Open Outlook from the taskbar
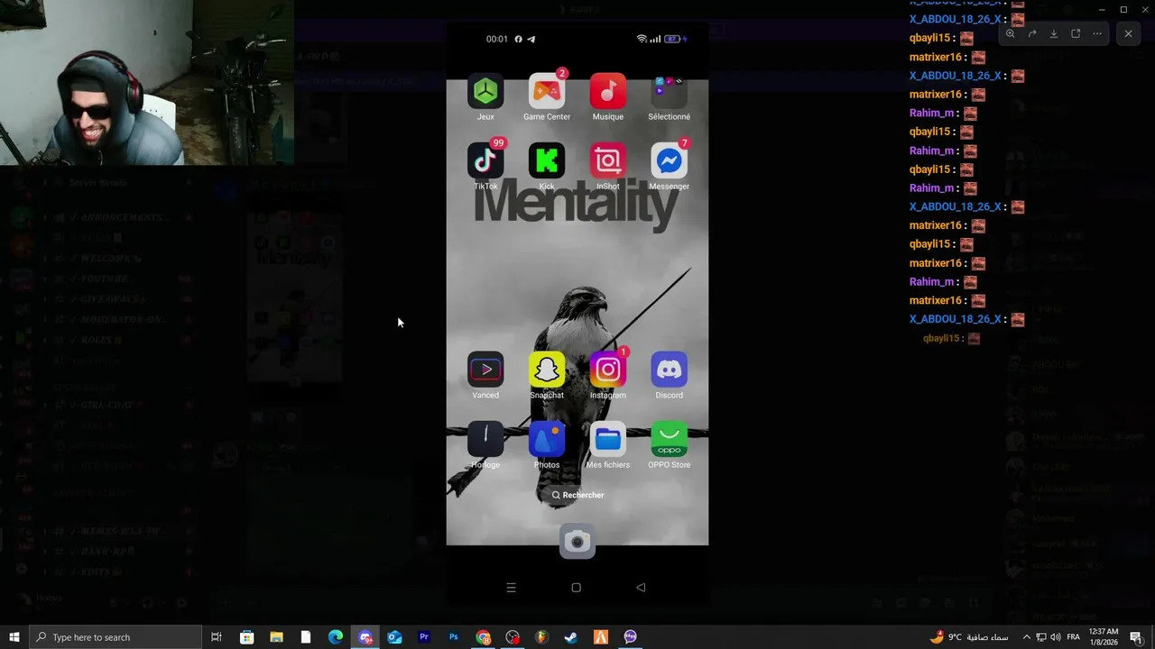The height and width of the screenshot is (649, 1155). [394, 637]
